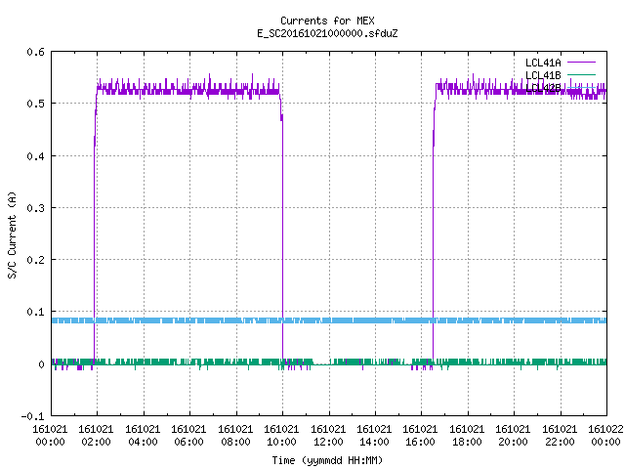The height and width of the screenshot is (469, 625).
Task: Click the x-axis tick 161021 20:00
Action: pos(514,436)
